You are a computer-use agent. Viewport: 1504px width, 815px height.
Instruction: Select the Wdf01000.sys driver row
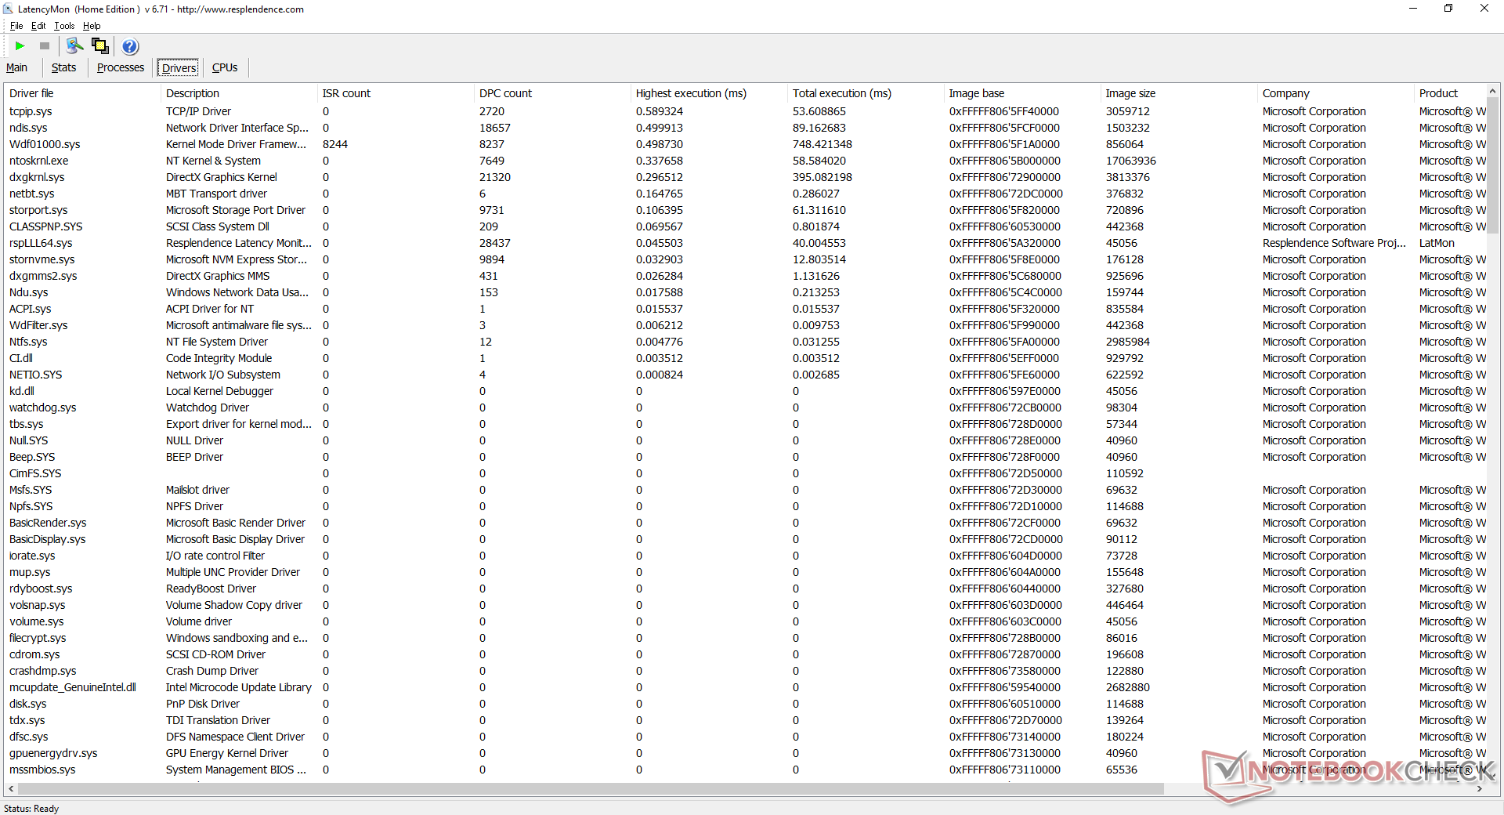click(x=745, y=144)
